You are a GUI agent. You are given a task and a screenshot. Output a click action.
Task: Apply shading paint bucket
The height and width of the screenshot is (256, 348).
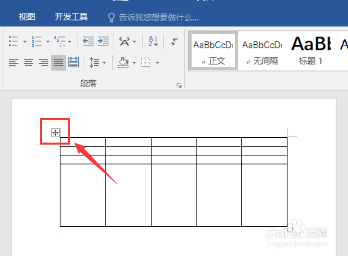point(123,62)
